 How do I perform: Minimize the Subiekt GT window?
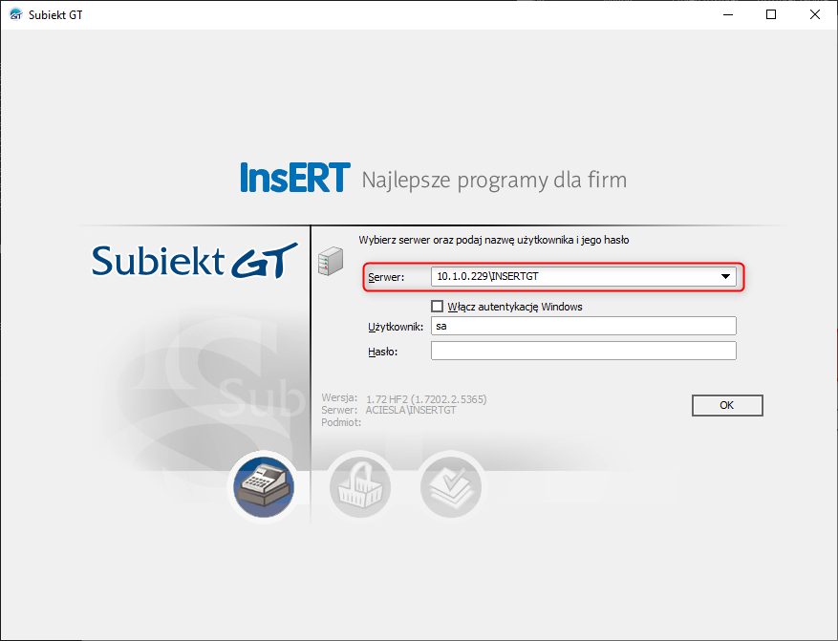pyautogui.click(x=728, y=14)
